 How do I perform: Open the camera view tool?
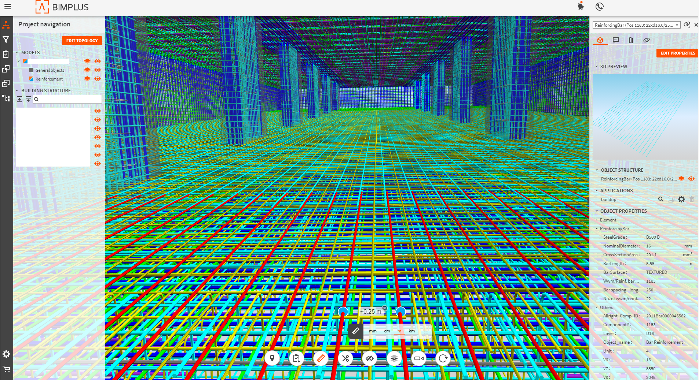pos(418,358)
